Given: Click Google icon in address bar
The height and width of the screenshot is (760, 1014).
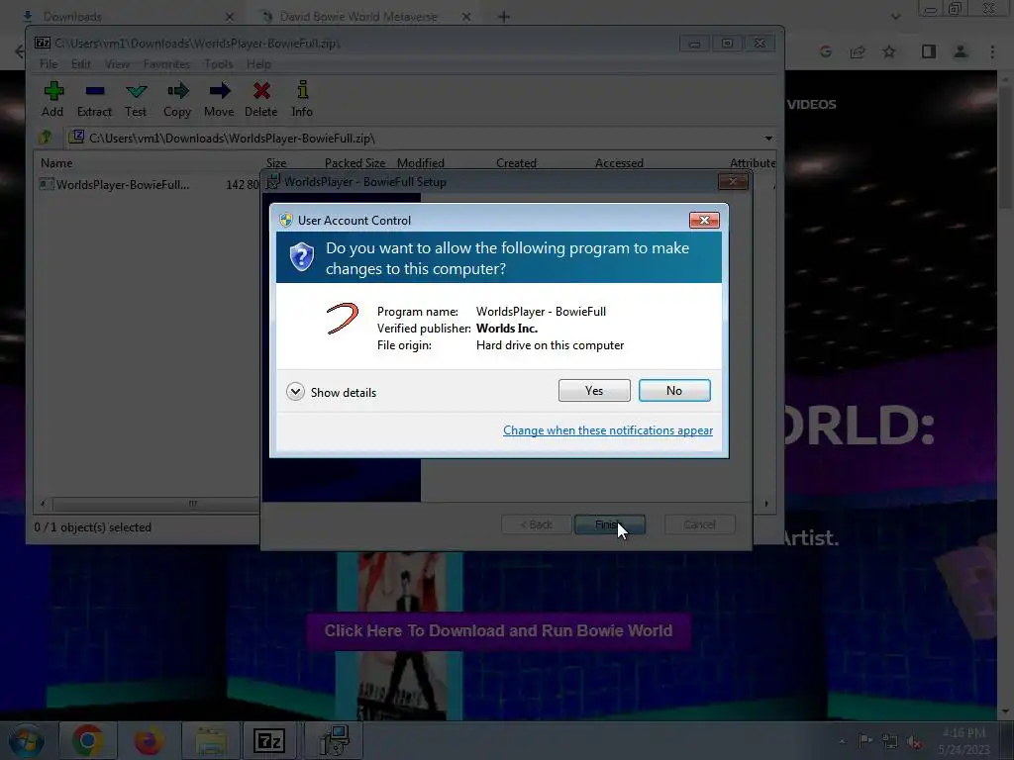Looking at the screenshot, I should click(x=825, y=51).
